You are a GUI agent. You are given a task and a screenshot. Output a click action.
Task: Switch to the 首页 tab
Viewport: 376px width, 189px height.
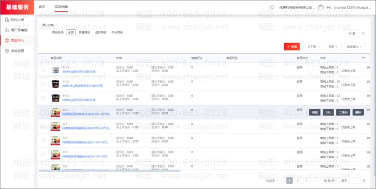pos(42,7)
